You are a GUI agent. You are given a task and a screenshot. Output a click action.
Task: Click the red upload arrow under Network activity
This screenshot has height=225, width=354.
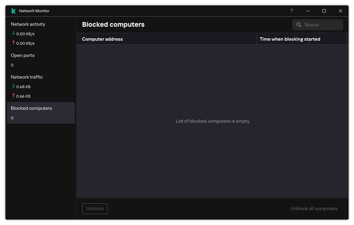tap(13, 43)
